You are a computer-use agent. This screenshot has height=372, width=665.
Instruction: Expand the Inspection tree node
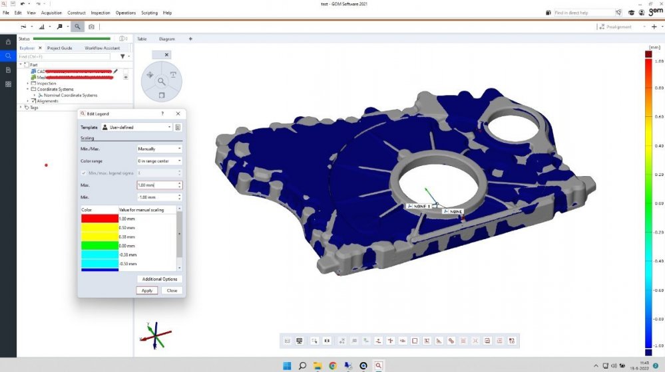(x=28, y=83)
